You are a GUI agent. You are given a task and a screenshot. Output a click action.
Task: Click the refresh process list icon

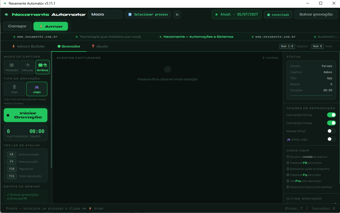[177, 14]
